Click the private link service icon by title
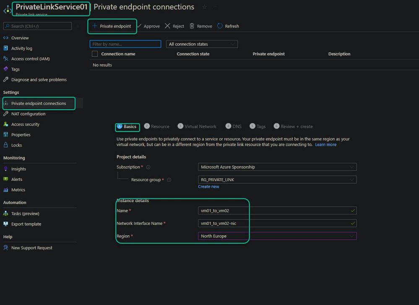This screenshot has height=305, width=419. (7, 10)
